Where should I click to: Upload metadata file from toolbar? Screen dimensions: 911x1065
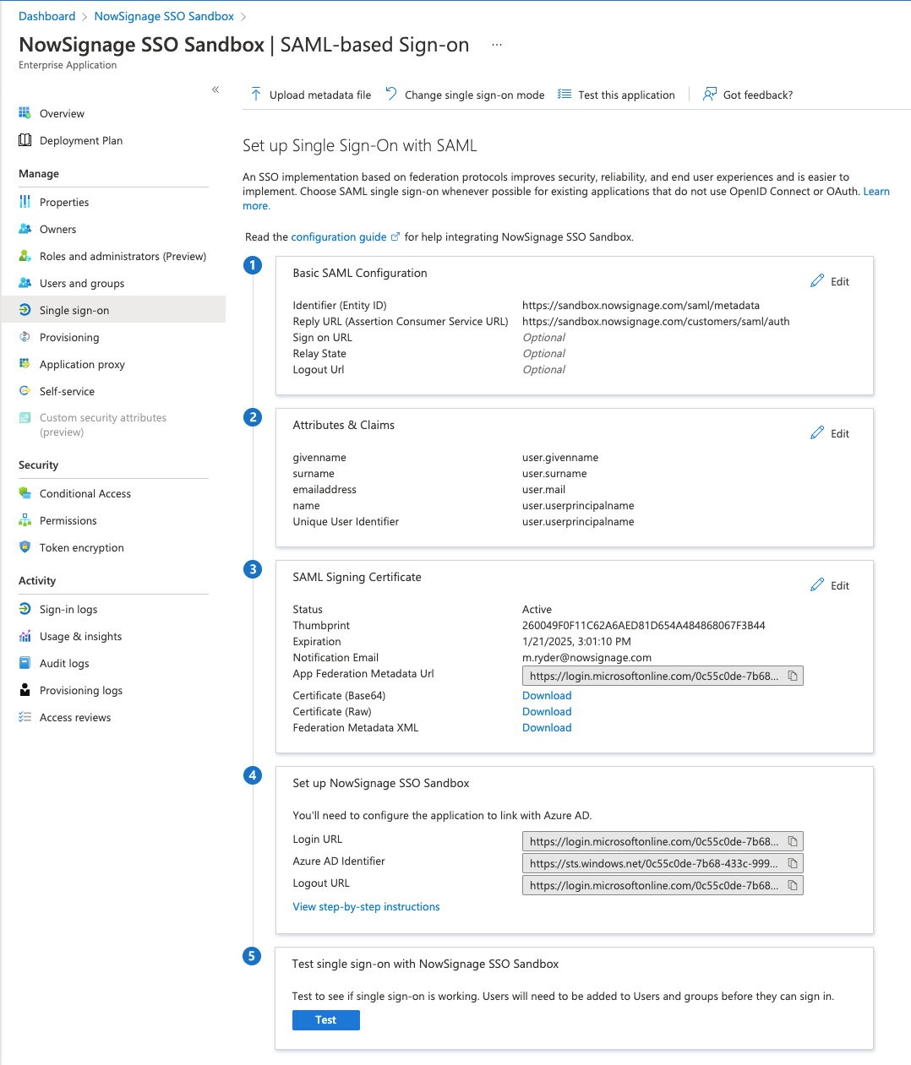pyautogui.click(x=310, y=95)
